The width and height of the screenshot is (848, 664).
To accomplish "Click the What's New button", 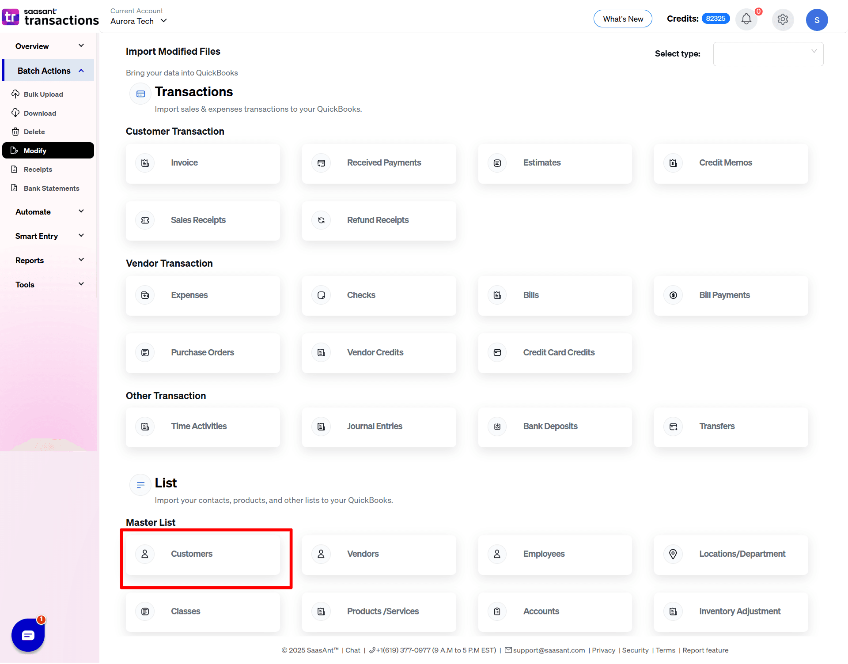I will pyautogui.click(x=623, y=19).
